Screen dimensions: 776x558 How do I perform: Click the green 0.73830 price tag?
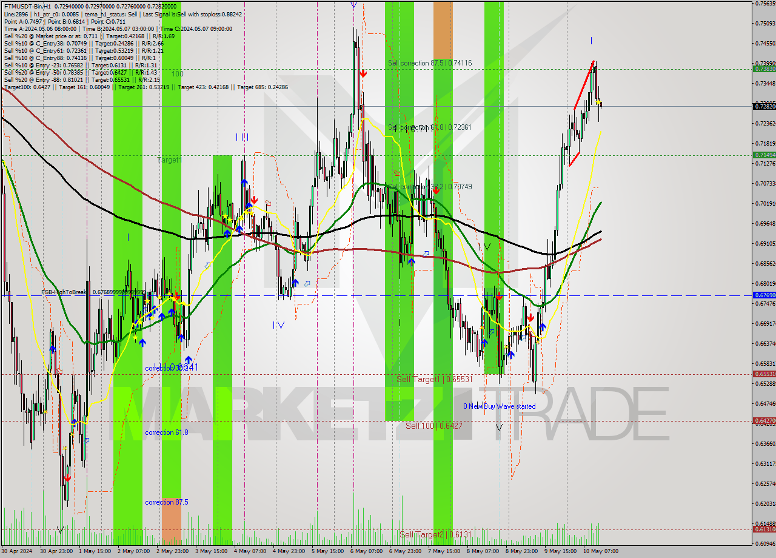[x=764, y=69]
